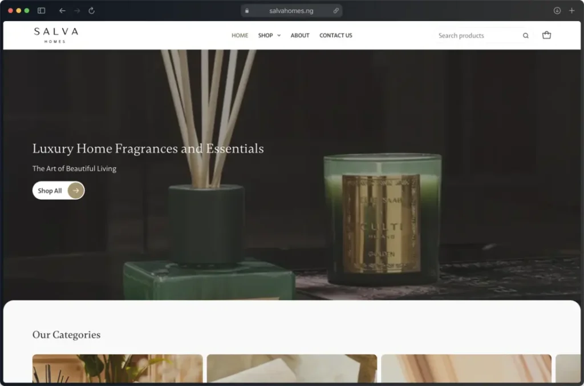Screen dimensions: 584x386
Task: Click the padlock site security icon
Action: (246, 10)
